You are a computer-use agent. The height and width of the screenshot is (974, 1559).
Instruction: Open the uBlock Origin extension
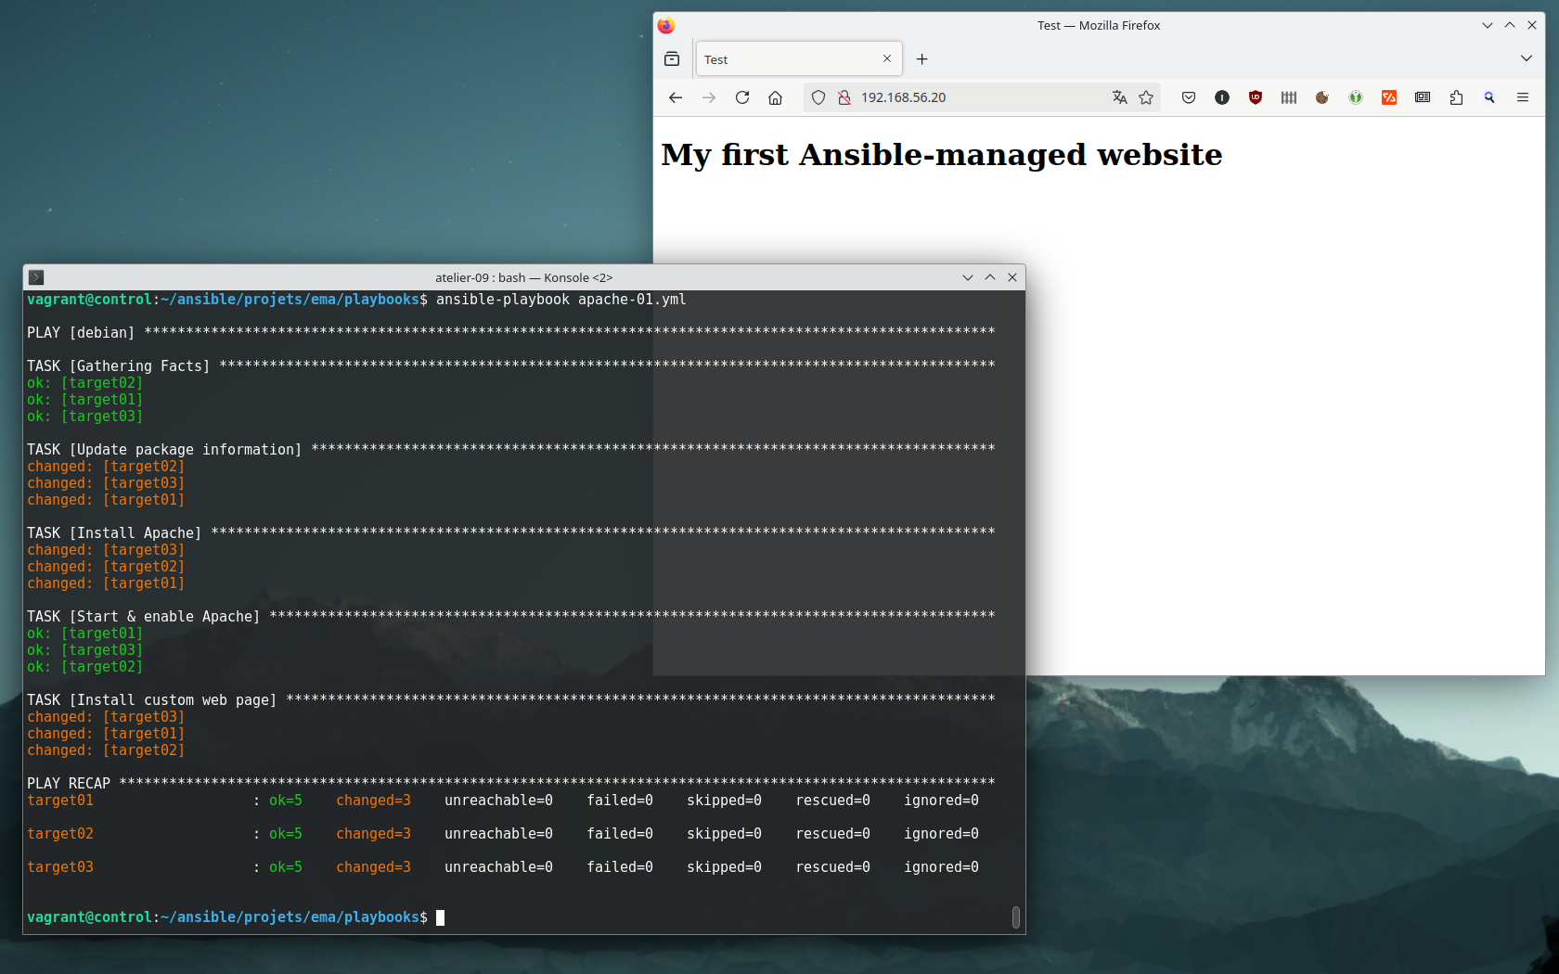(x=1256, y=97)
